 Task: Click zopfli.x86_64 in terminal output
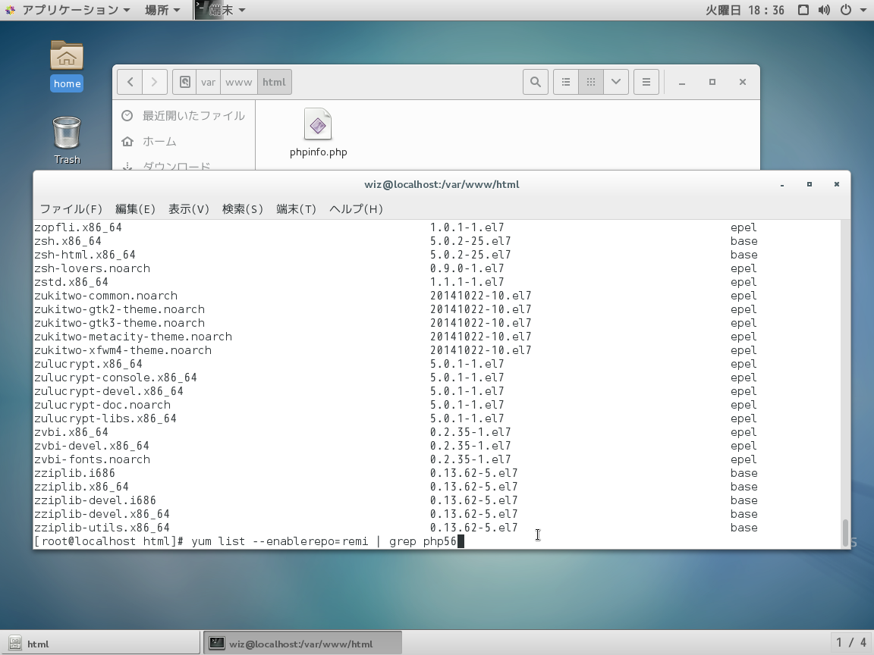point(78,227)
